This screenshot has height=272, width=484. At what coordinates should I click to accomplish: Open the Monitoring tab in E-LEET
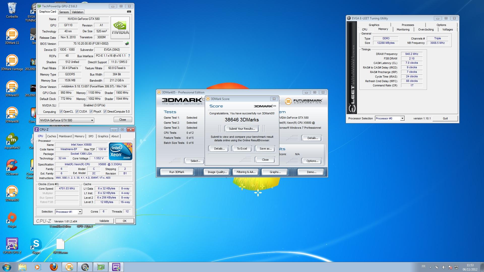click(403, 29)
